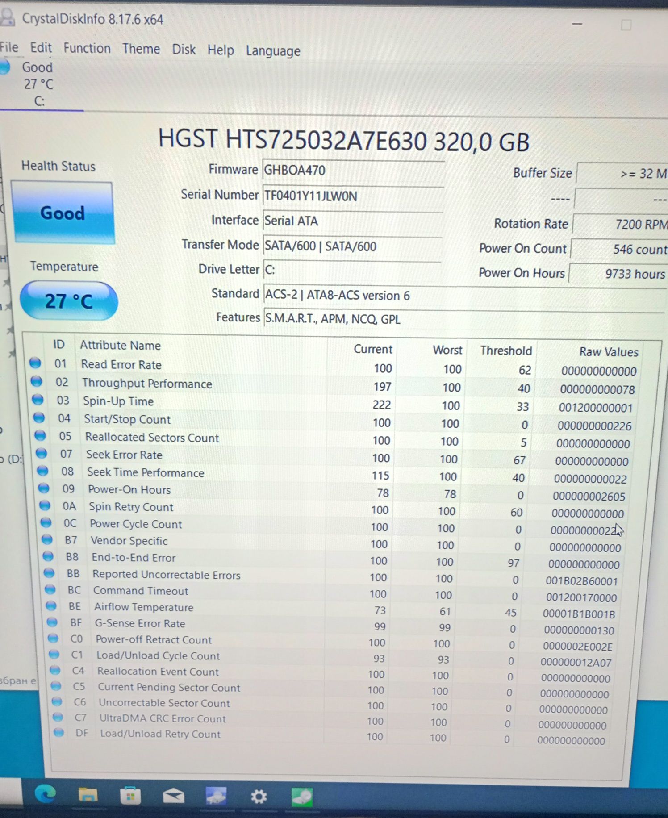Click the status dot of Spin-Up Time

click(38, 399)
